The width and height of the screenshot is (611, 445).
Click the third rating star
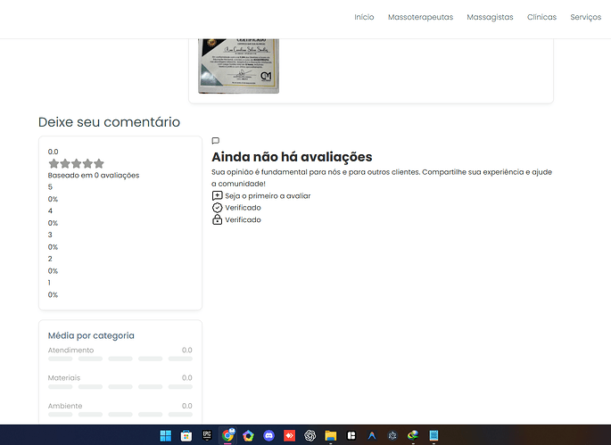pyautogui.click(x=77, y=164)
